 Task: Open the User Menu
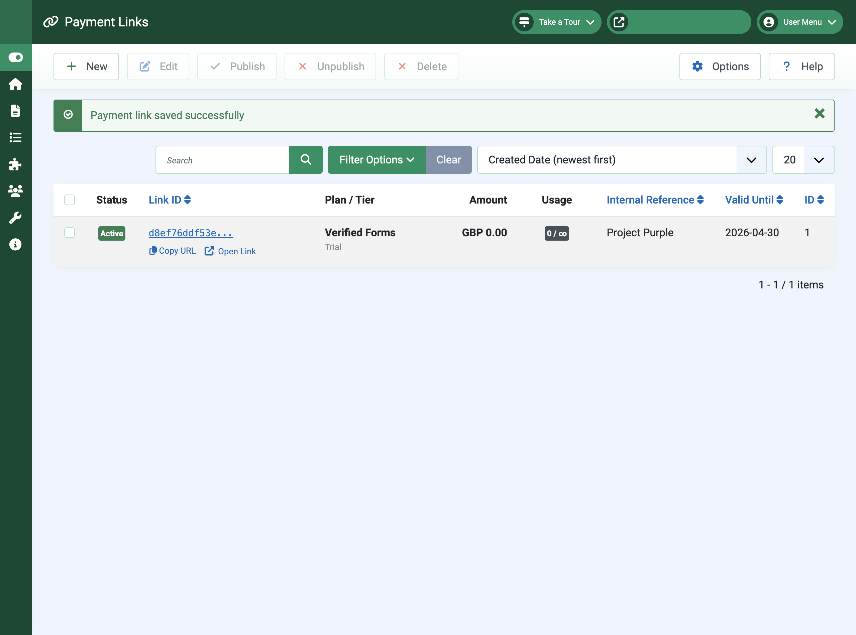point(799,22)
